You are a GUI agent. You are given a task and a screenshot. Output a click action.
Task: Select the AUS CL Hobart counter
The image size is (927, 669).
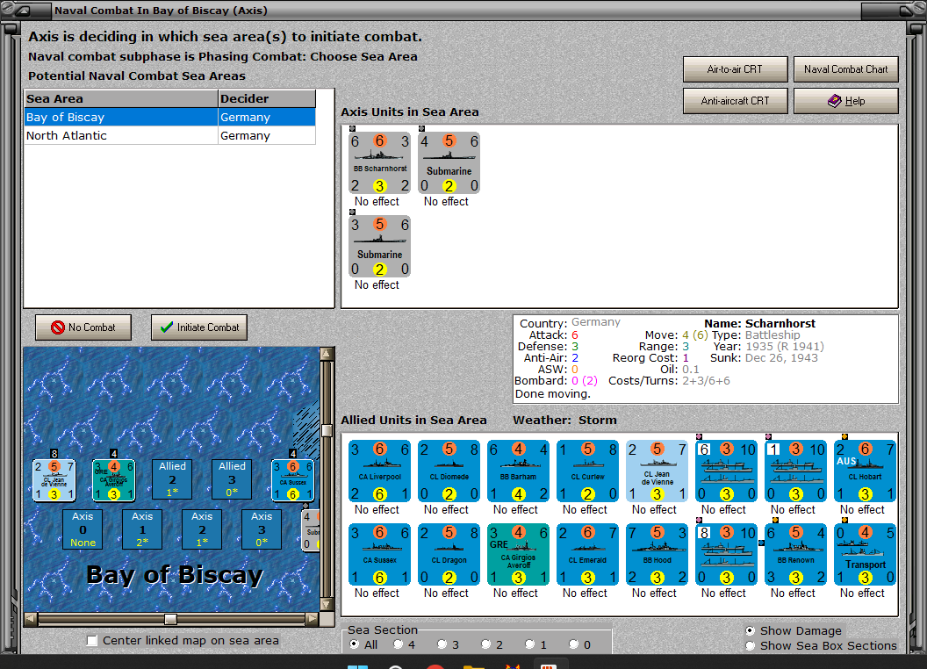click(865, 471)
